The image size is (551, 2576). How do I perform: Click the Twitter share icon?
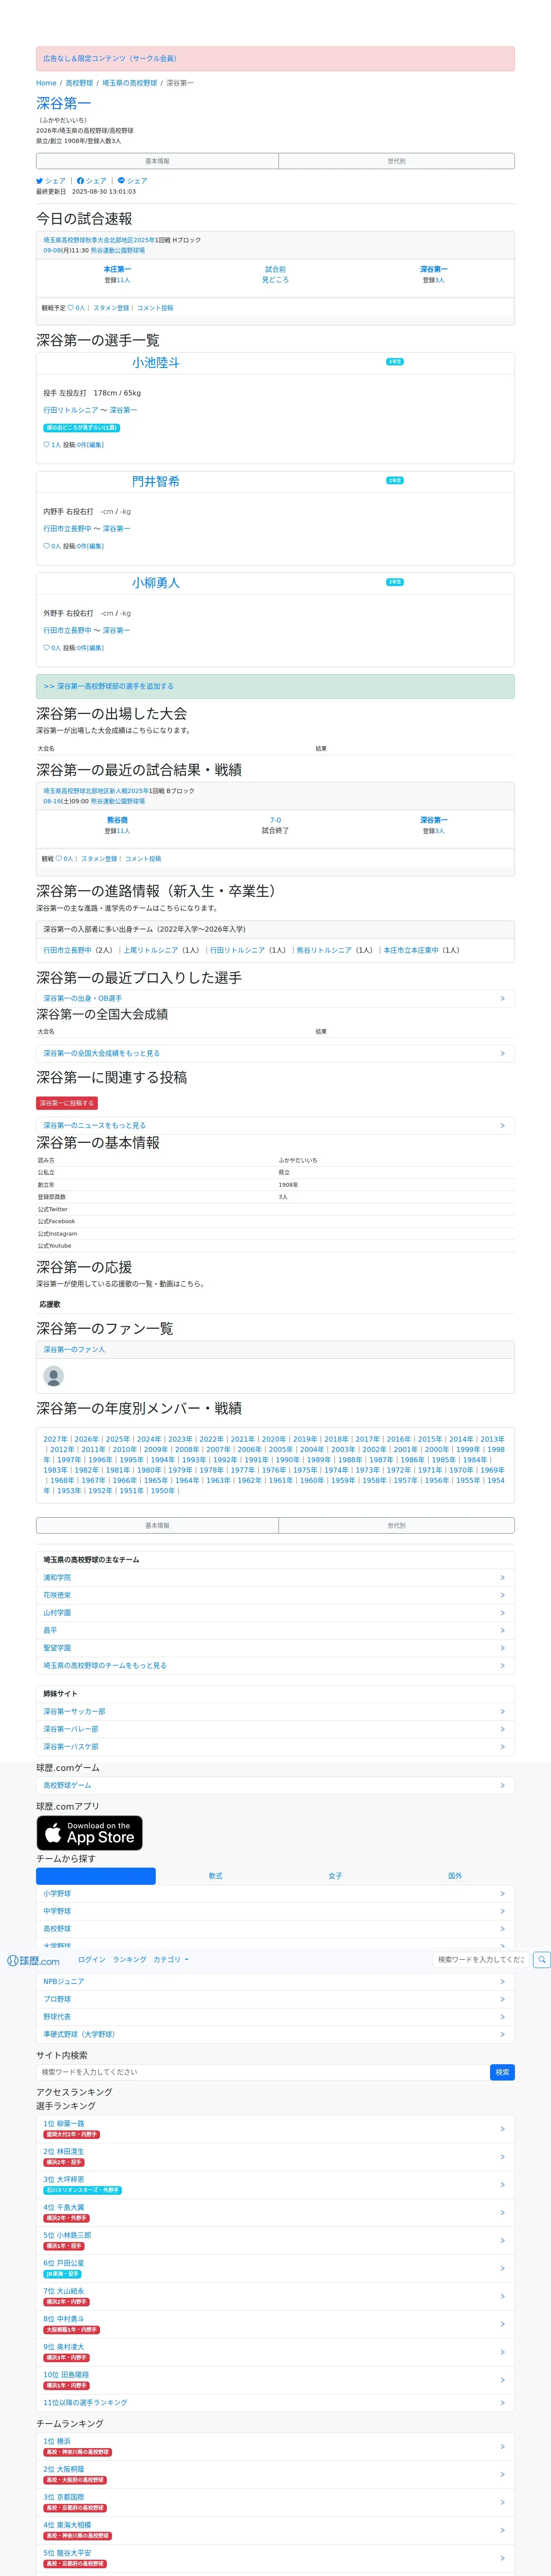(40, 181)
